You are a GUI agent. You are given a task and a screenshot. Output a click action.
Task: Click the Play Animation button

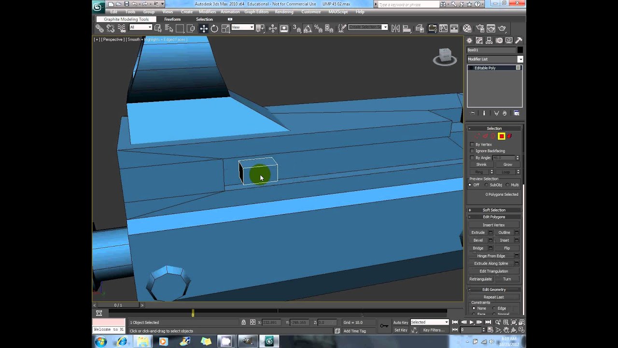pos(471,322)
